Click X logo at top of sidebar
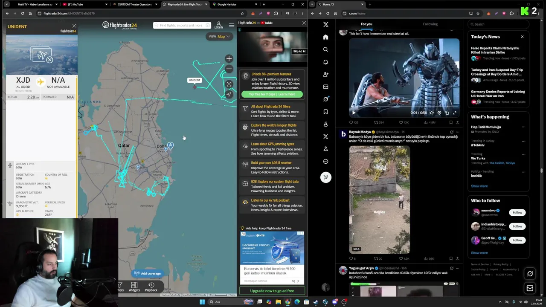The width and height of the screenshot is (546, 307). (325, 25)
